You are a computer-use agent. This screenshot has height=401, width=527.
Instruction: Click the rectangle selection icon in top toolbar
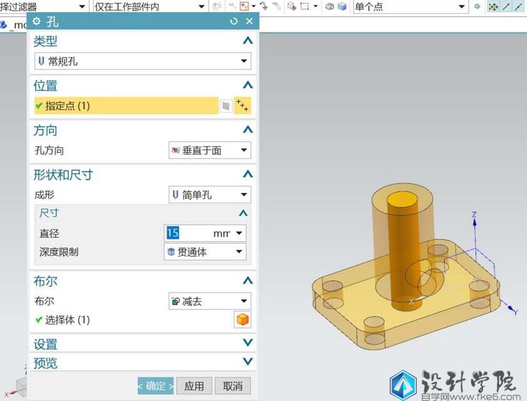point(305,6)
